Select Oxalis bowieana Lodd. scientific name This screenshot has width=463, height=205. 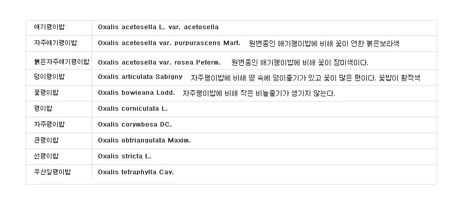[136, 93]
